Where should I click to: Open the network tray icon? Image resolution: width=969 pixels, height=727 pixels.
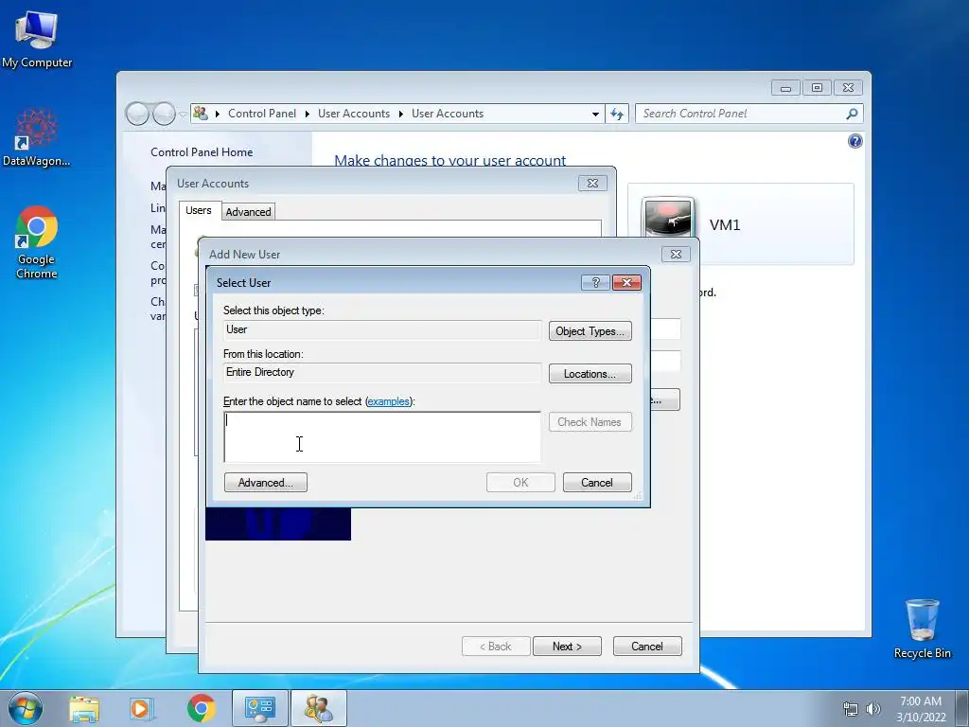click(x=851, y=709)
